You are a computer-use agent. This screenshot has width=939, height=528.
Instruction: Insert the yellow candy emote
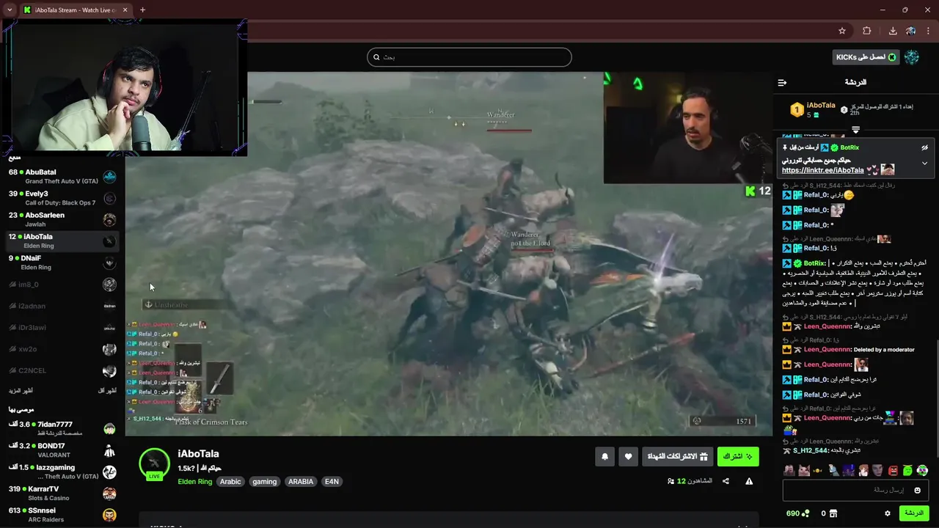pyautogui.click(x=819, y=470)
